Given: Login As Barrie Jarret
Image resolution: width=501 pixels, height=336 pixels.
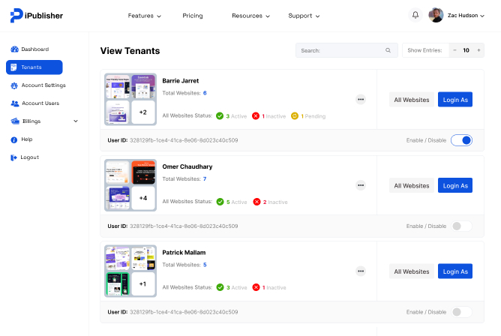Looking at the screenshot, I should coord(455,100).
